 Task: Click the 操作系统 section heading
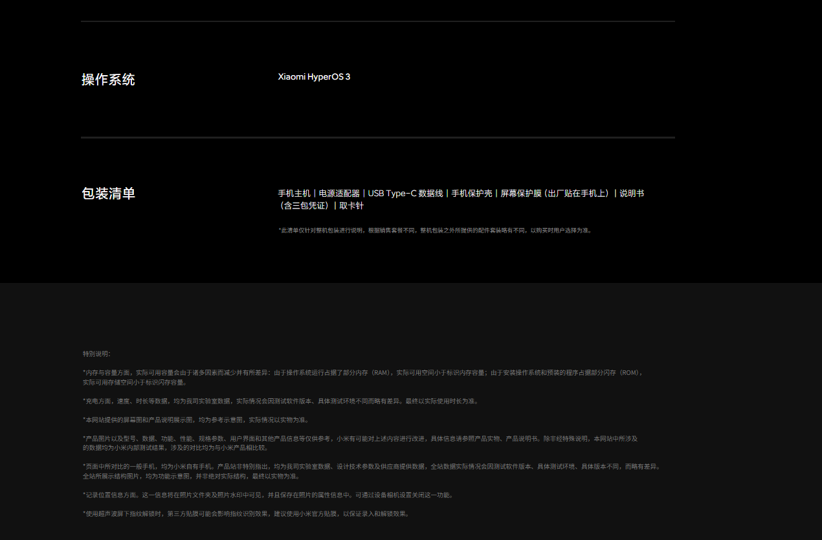[108, 80]
